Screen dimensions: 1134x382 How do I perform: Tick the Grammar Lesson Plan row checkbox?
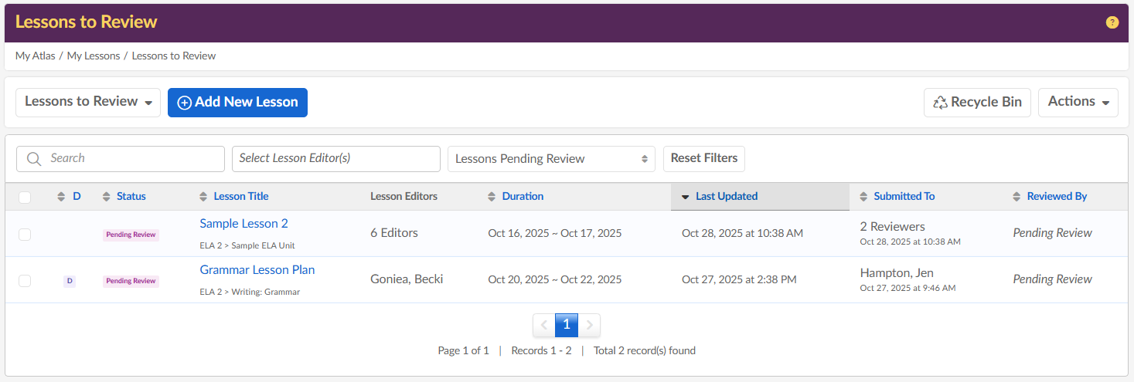click(x=25, y=281)
